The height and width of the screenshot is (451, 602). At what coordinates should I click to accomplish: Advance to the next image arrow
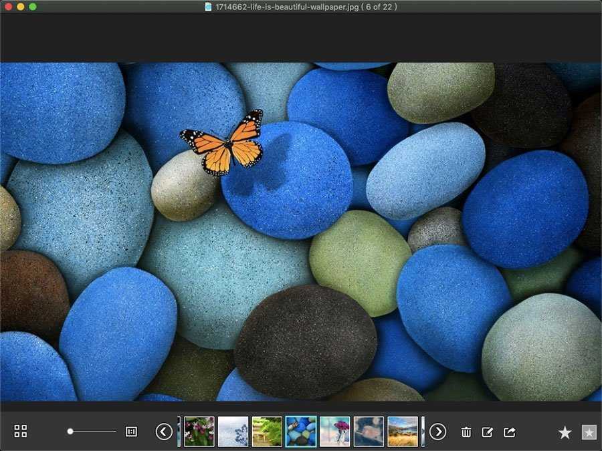click(x=437, y=432)
